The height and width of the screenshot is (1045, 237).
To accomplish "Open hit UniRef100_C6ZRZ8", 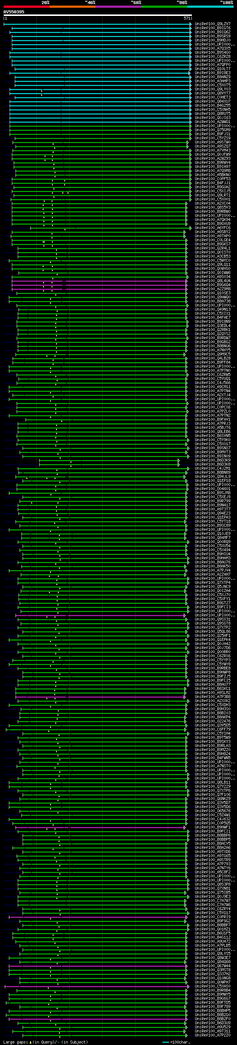I will pyautogui.click(x=212, y=56).
